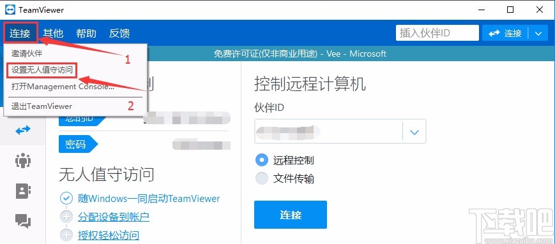Expand the arrow next to top 连接 button
The height and width of the screenshot is (244, 555).
coord(538,34)
